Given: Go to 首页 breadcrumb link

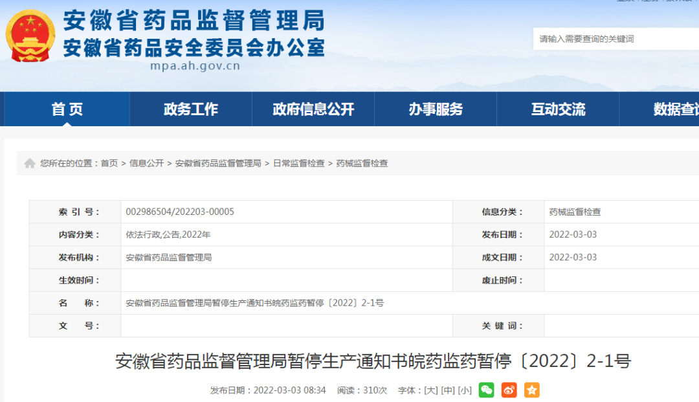Looking at the screenshot, I should click(x=109, y=164).
